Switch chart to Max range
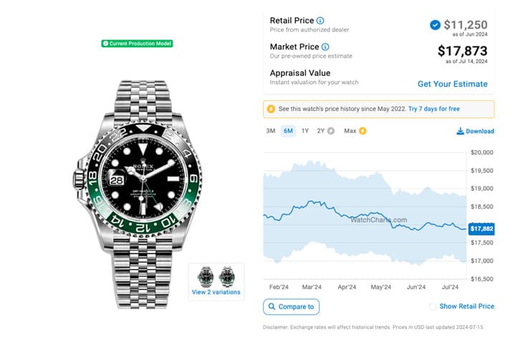The width and height of the screenshot is (523, 345). [x=350, y=131]
